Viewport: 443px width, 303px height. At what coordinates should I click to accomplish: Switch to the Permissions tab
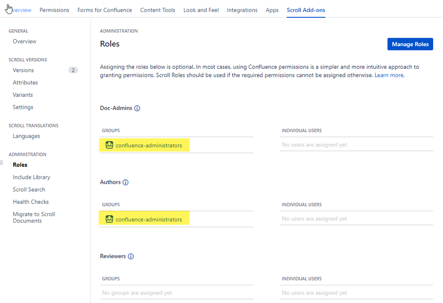tap(54, 10)
